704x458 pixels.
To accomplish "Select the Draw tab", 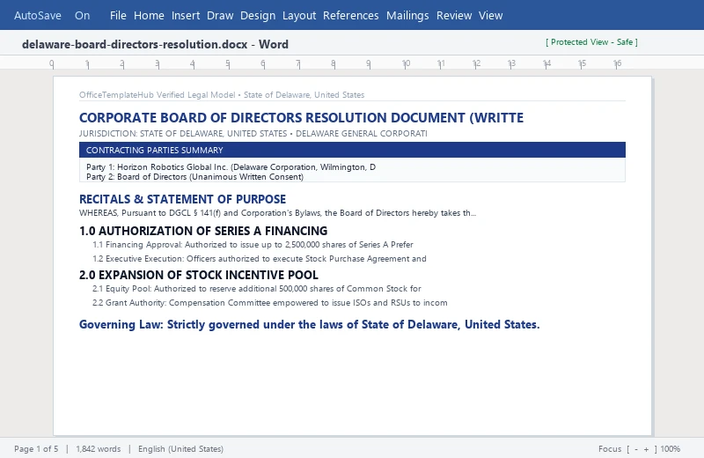I will click(x=220, y=15).
